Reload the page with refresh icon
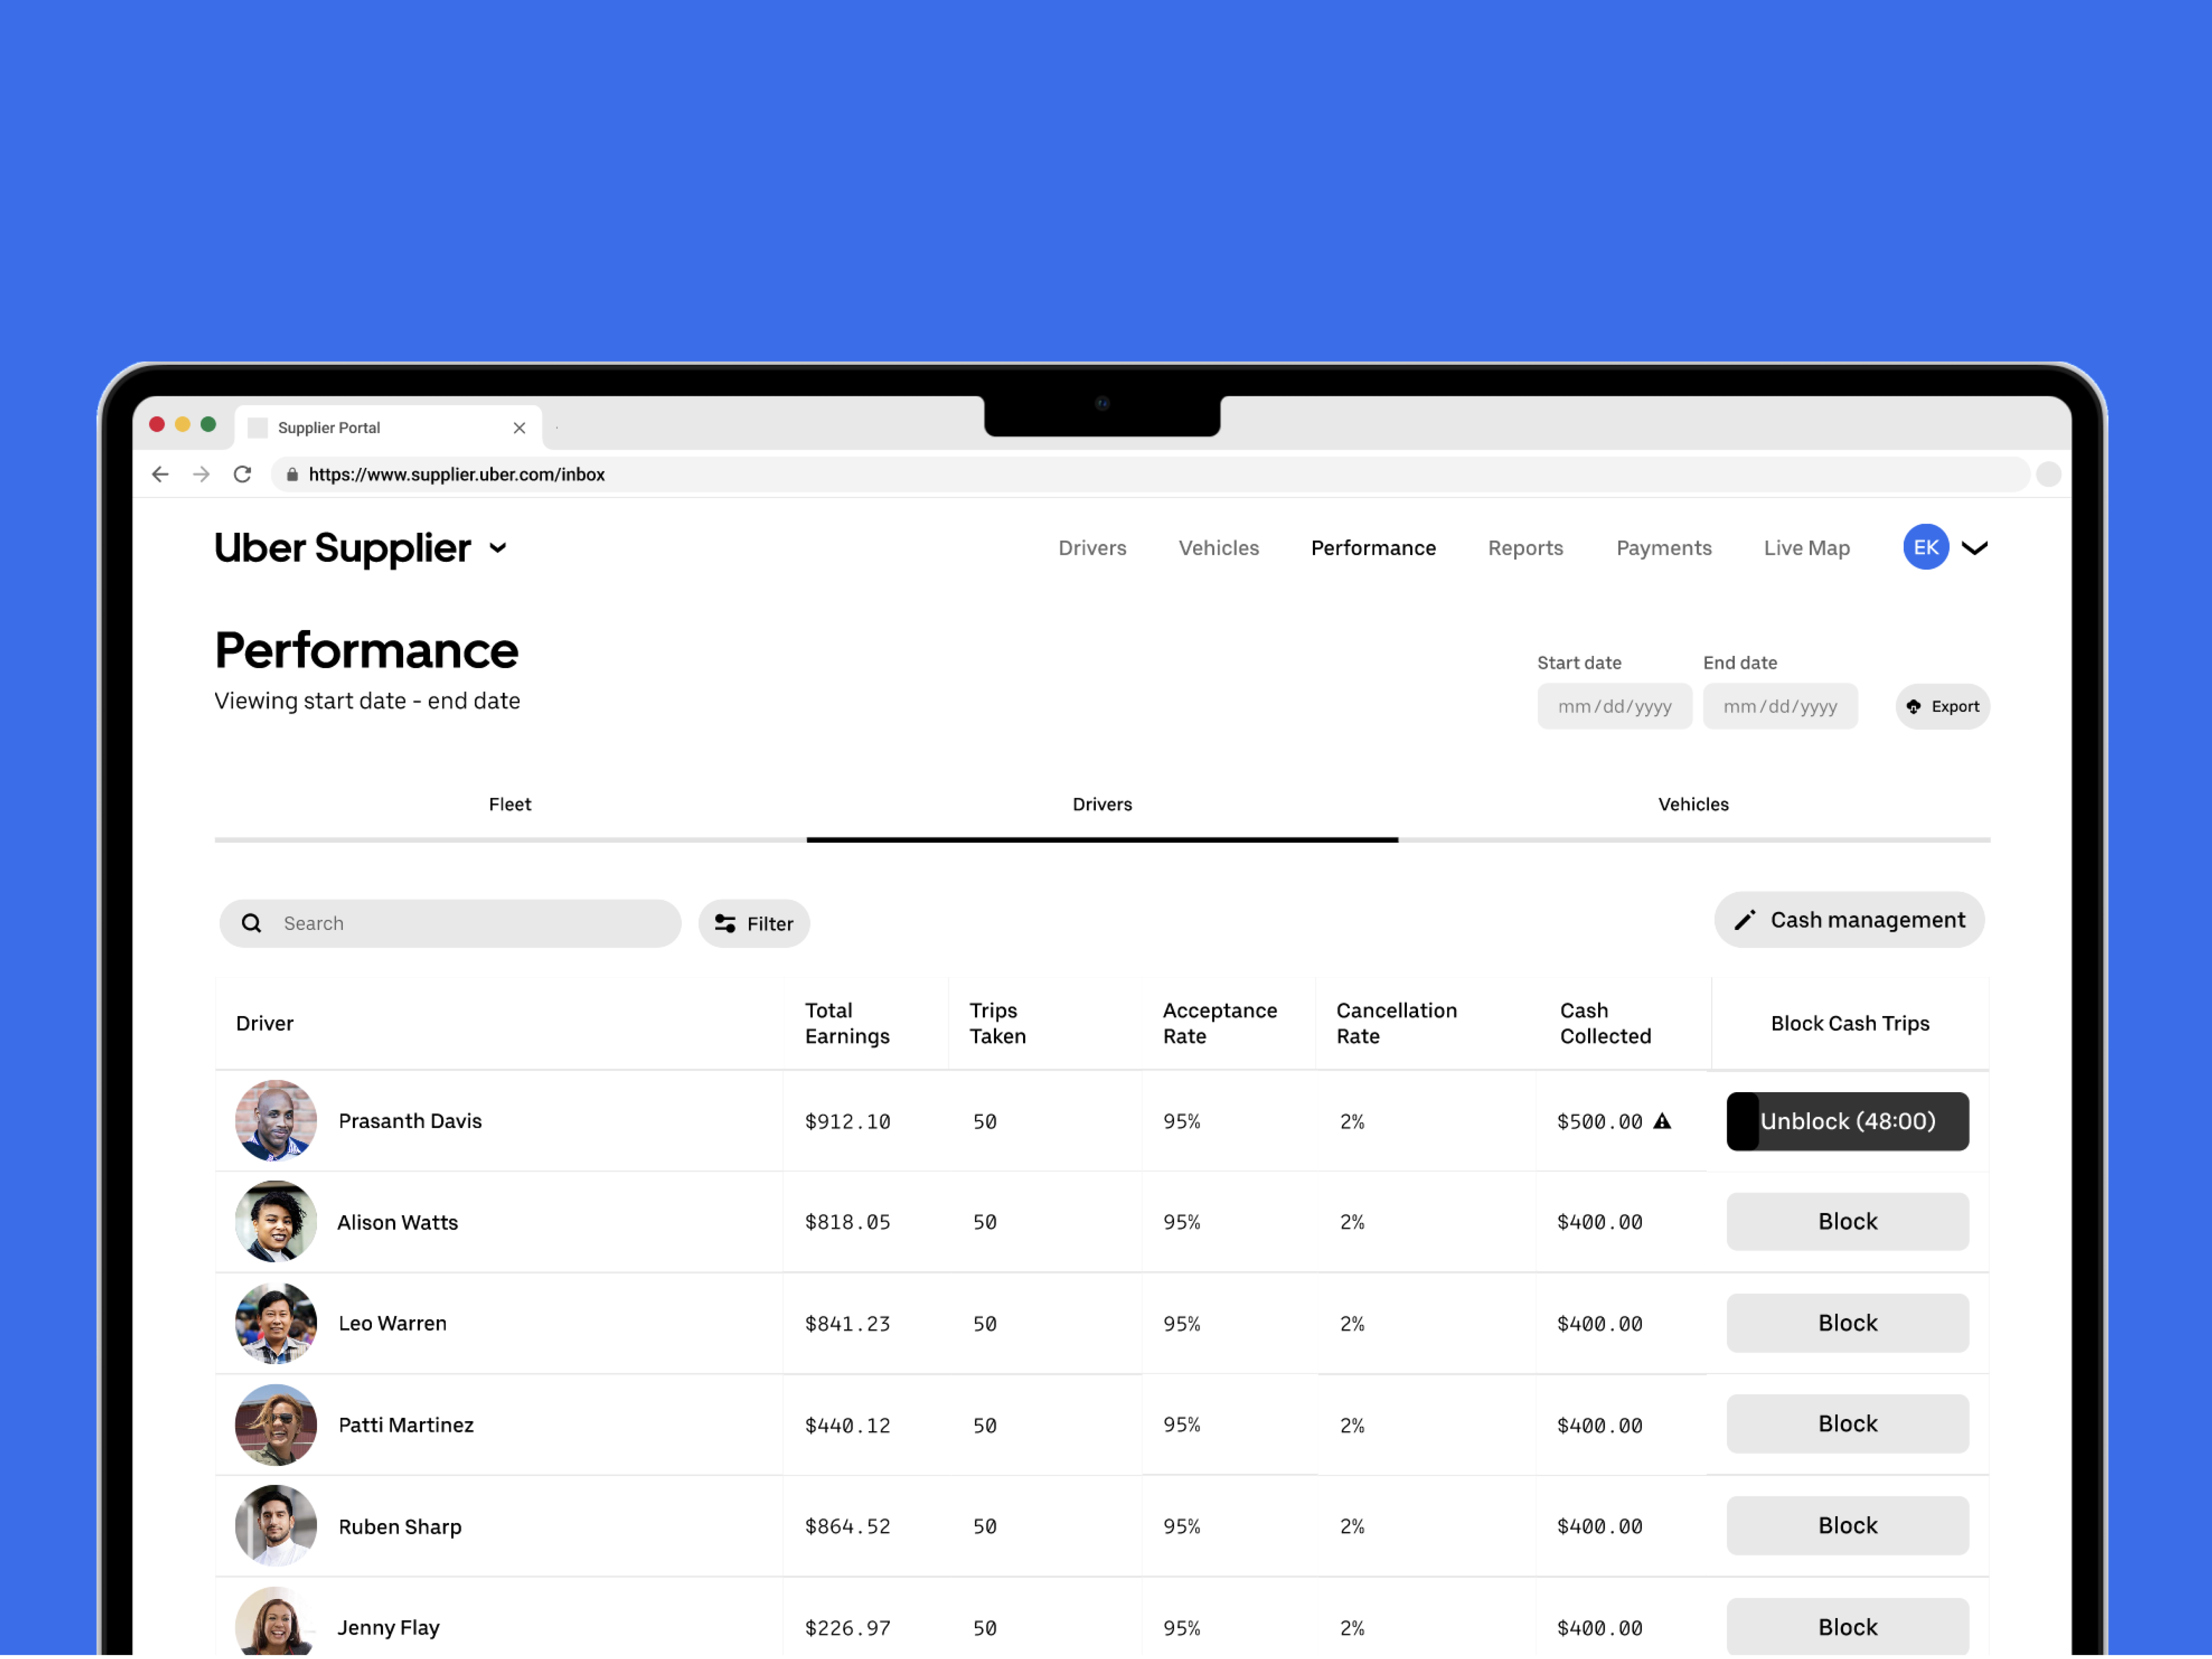The height and width of the screenshot is (1659, 2212). click(x=242, y=475)
